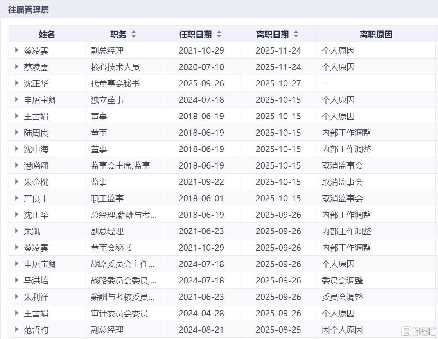Click the triangle icon beside 朱凯
This screenshot has width=438, height=339.
[17, 231]
